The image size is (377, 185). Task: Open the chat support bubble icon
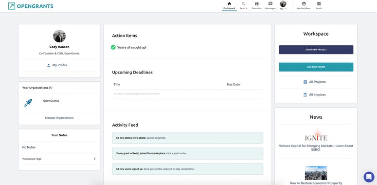pyautogui.click(x=369, y=177)
